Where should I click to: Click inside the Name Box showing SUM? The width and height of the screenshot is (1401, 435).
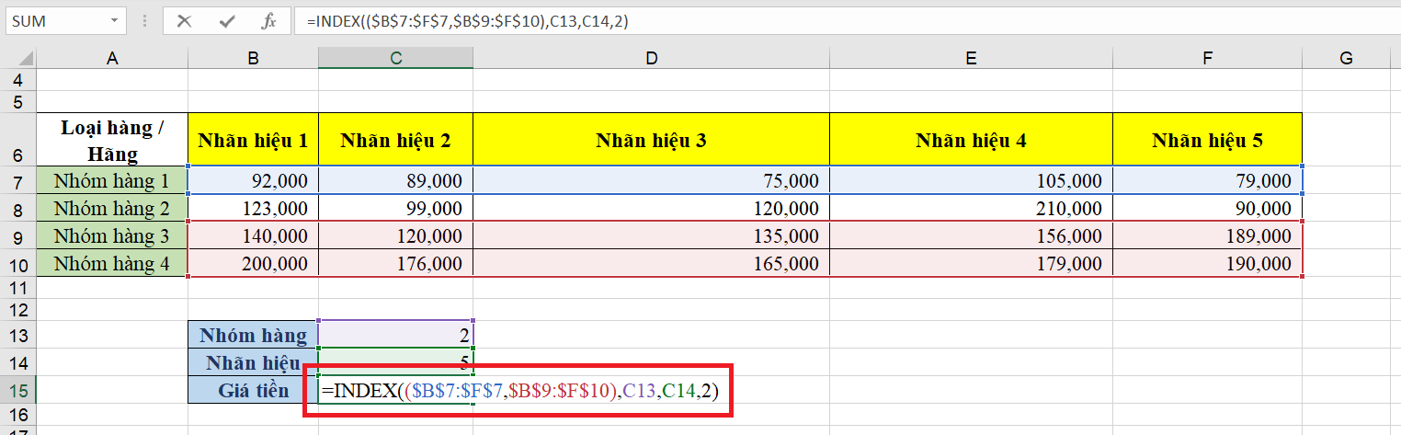tap(53, 20)
